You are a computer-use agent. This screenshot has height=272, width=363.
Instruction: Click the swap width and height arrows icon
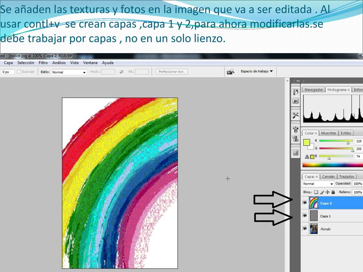(x=121, y=72)
